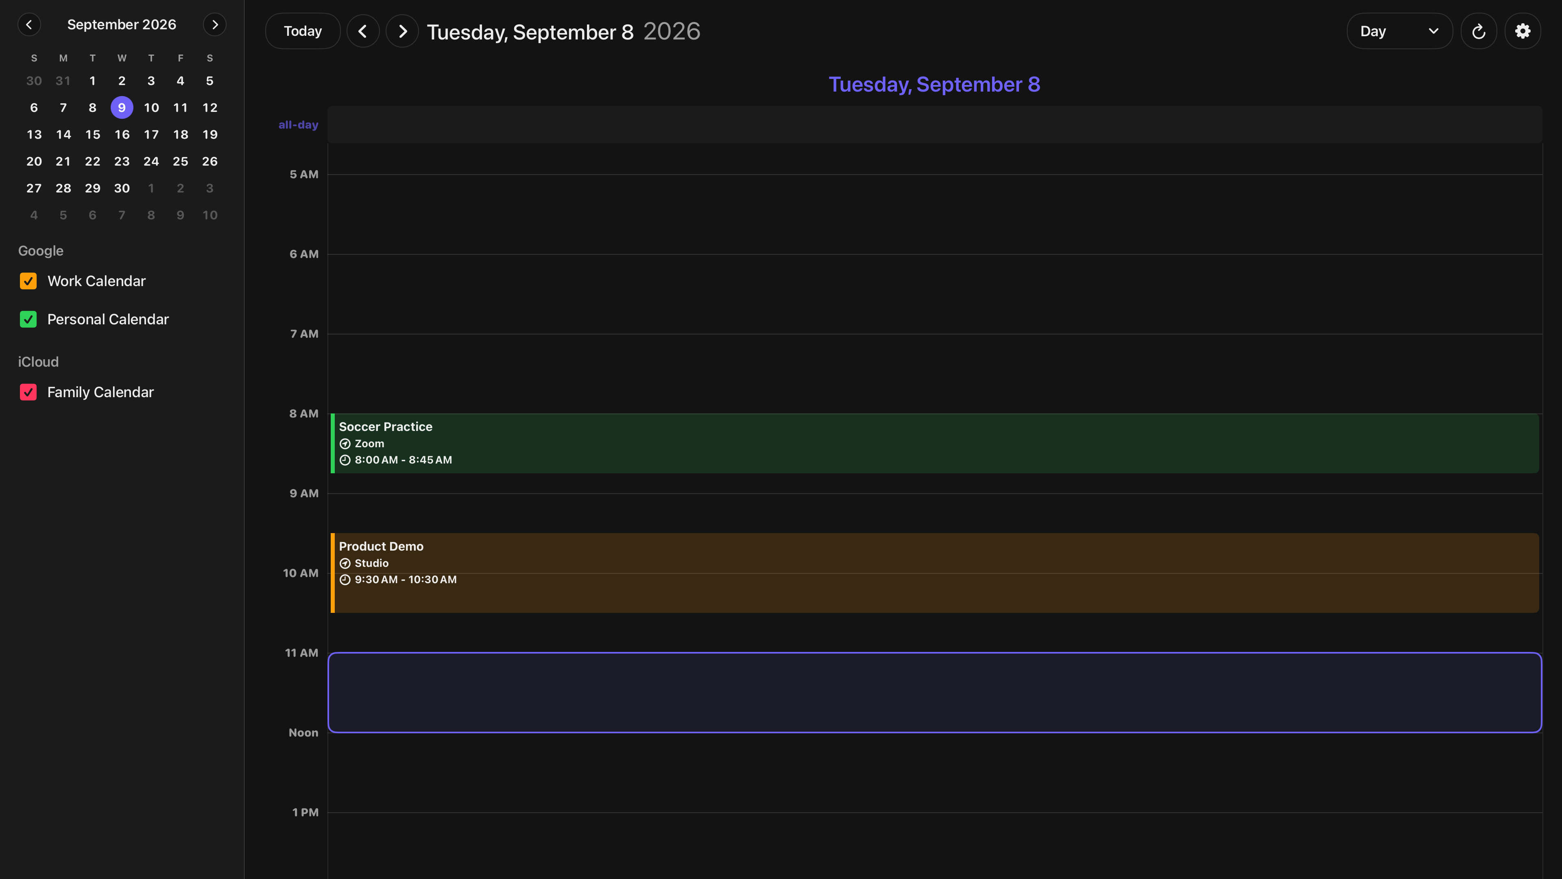The height and width of the screenshot is (879, 1562).
Task: Pick September 27 in mini calendar
Action: point(34,188)
